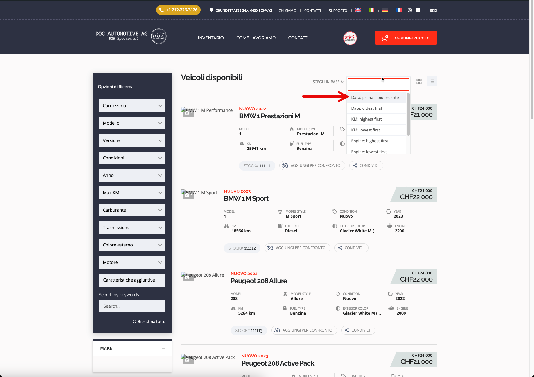Click the keyword Search field
Image resolution: width=534 pixels, height=377 pixels.
tap(132, 306)
